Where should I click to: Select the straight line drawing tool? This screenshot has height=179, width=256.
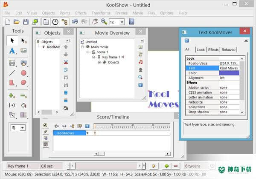(x=12, y=73)
